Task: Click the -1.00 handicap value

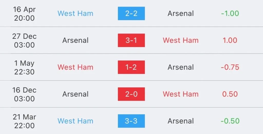Action: click(230, 14)
